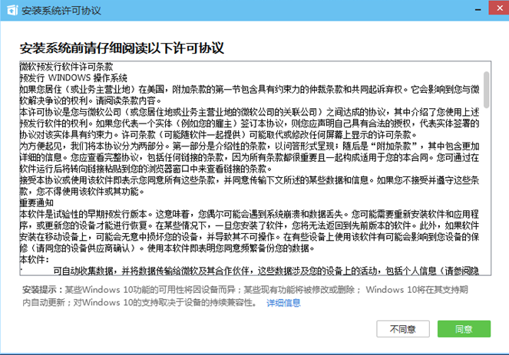Open the 详细信息 link
This screenshot has height=355, width=509.
(283, 303)
